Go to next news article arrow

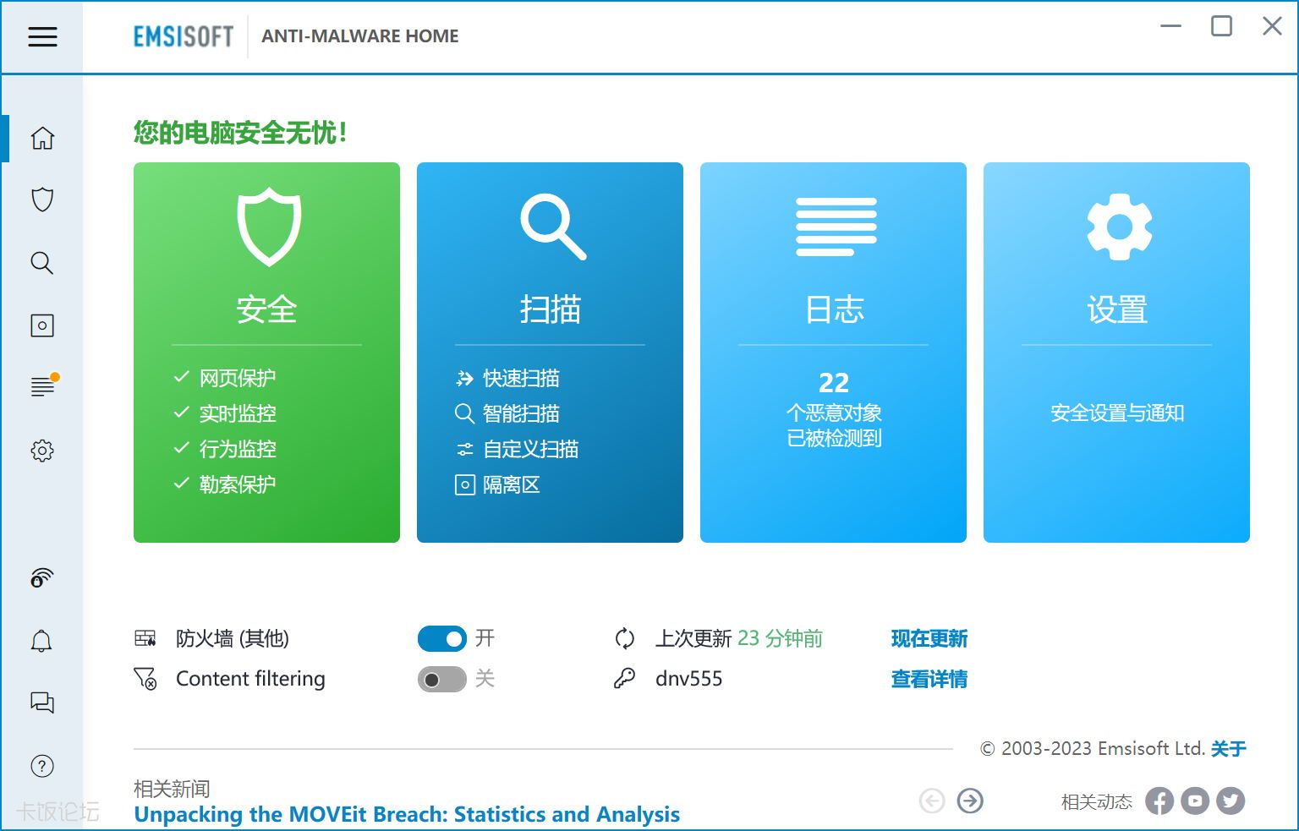pos(970,801)
